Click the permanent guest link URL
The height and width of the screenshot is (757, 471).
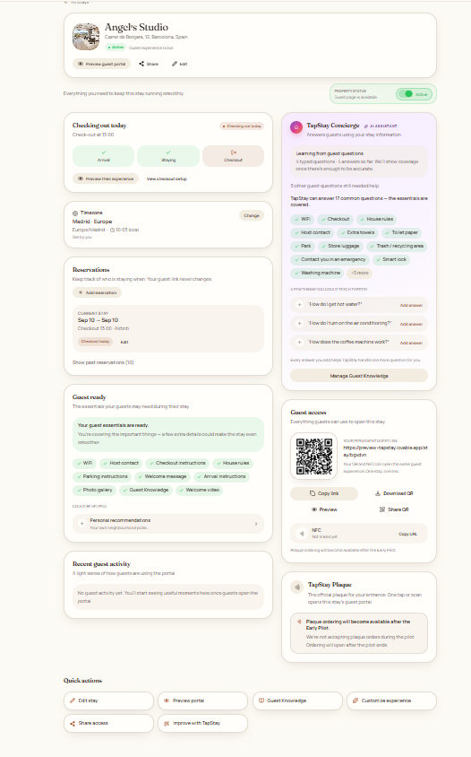[385, 451]
